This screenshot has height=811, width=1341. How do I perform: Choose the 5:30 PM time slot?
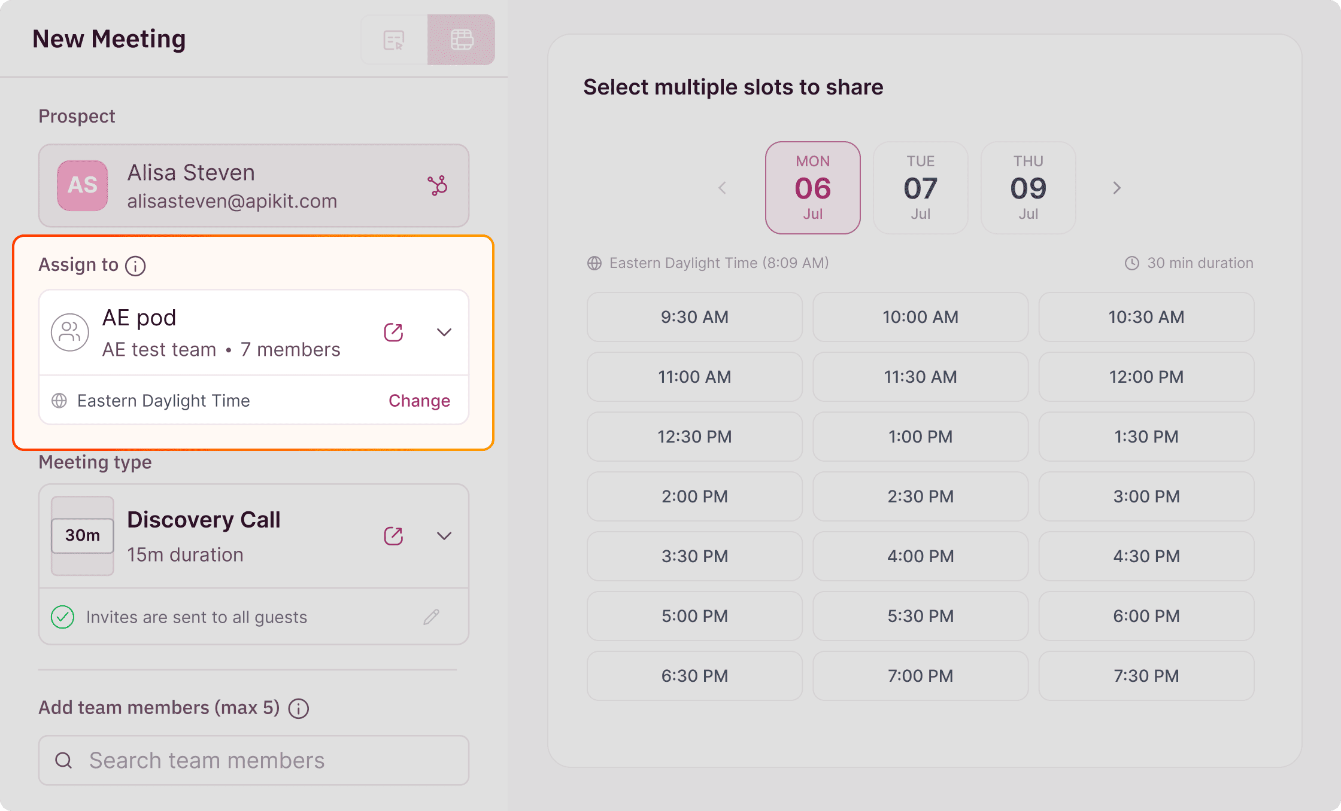coord(921,616)
